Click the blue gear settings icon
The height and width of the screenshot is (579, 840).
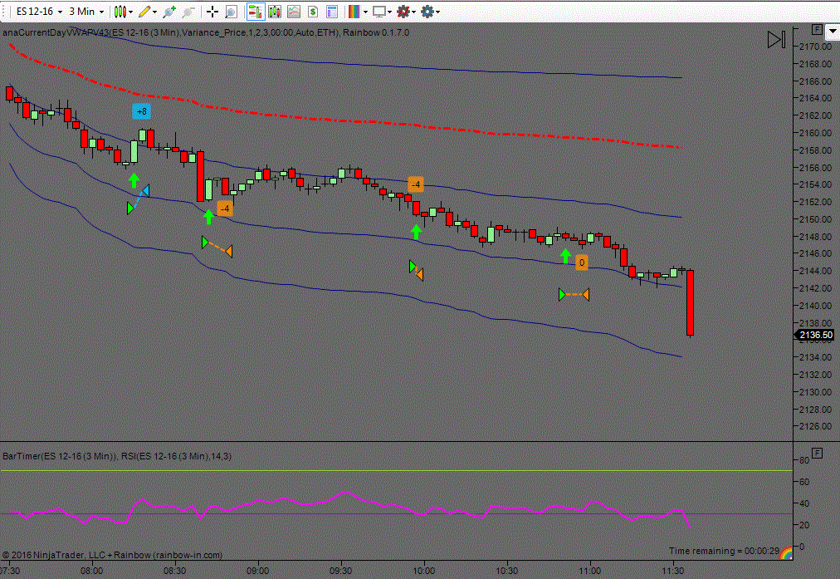[x=427, y=12]
